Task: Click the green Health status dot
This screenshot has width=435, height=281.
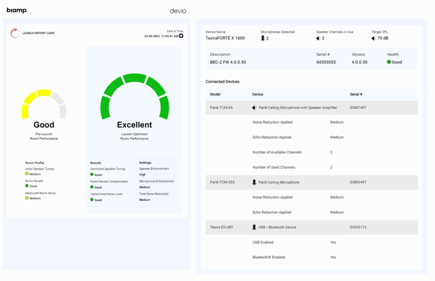Action: [389, 62]
